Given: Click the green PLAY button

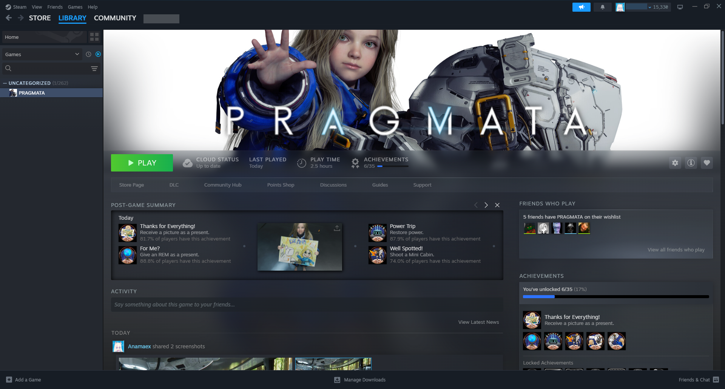Looking at the screenshot, I should tap(142, 163).
